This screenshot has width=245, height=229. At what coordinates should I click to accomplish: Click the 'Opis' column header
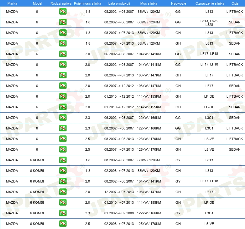coord(235,3)
